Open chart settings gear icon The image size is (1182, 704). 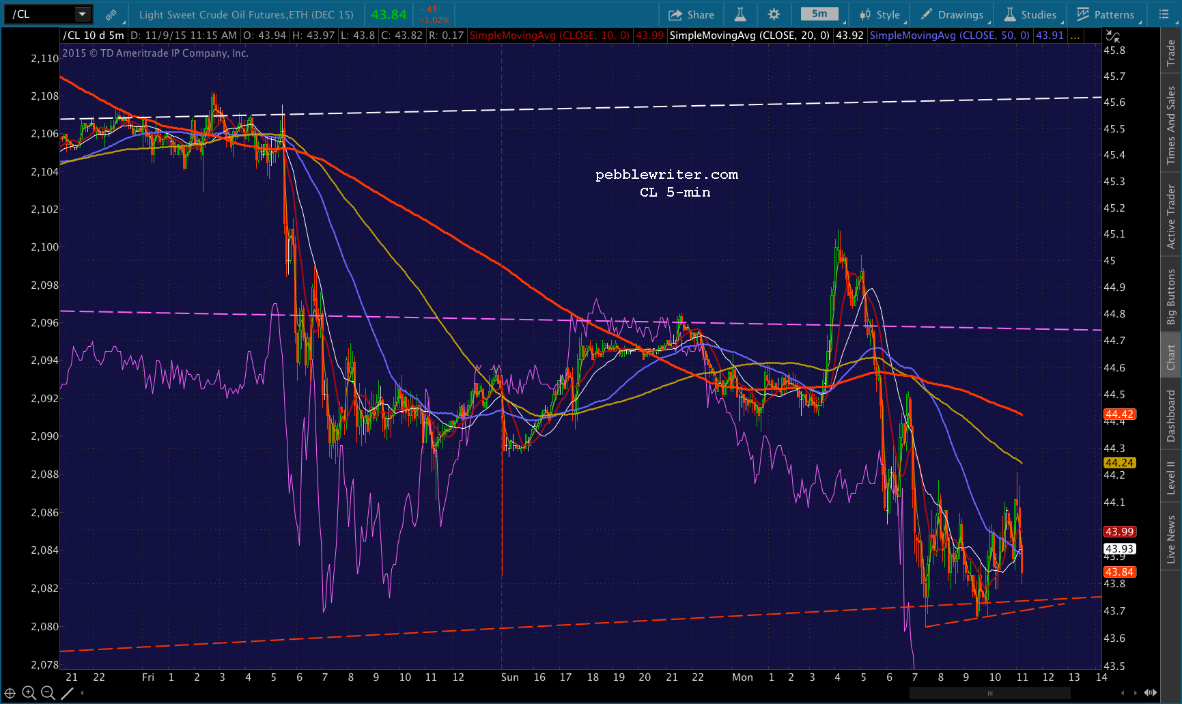tap(774, 14)
